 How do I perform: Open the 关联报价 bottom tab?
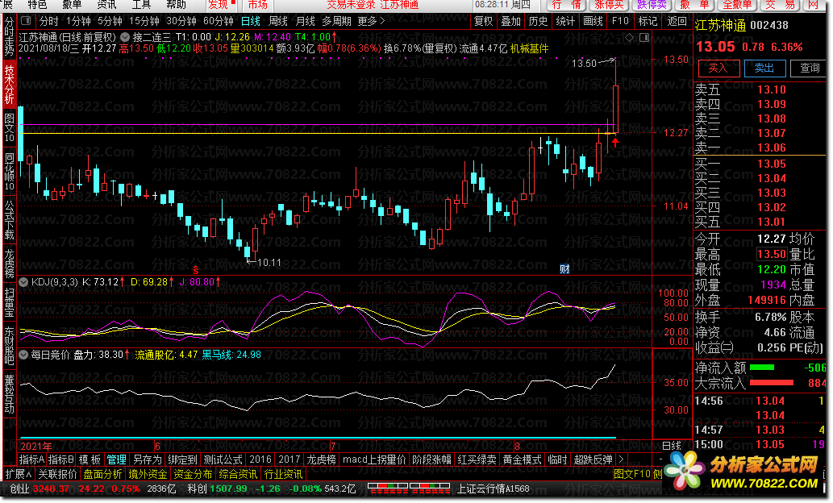(57, 474)
